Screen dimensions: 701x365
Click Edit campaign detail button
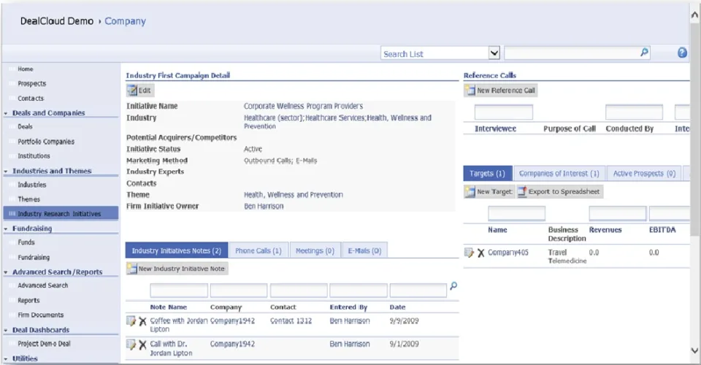(140, 91)
